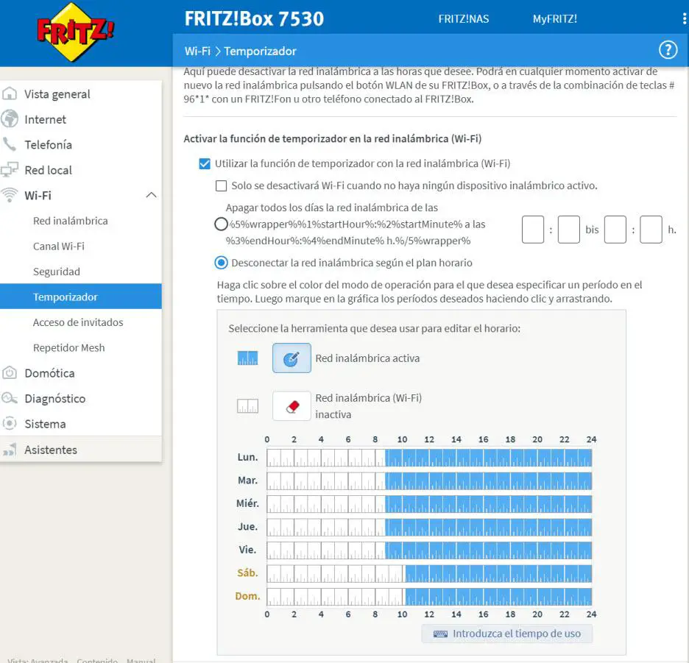Image resolution: width=689 pixels, height=663 pixels.
Task: Check 'Solo se desactivará Wi-Fi' option
Action: point(221,185)
